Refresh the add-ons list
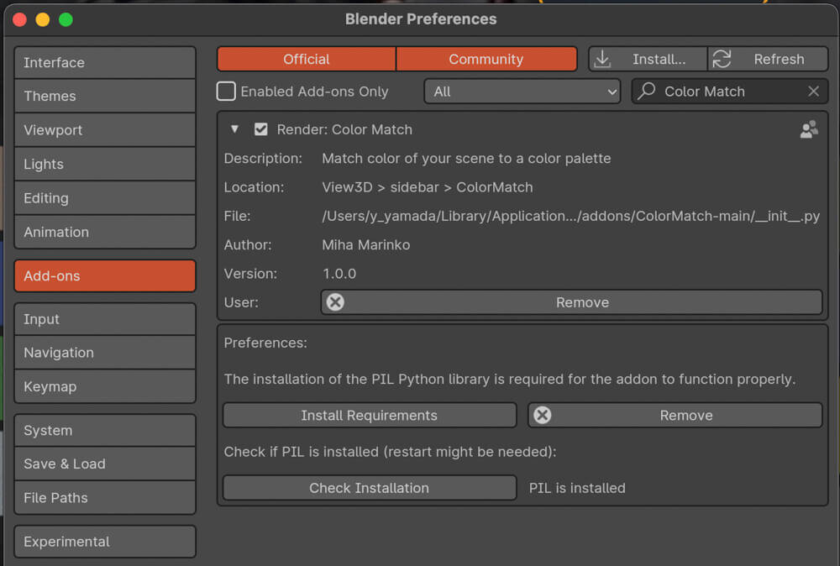 [x=768, y=59]
